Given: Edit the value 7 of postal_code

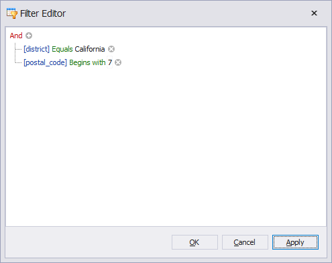Looking at the screenshot, I should pyautogui.click(x=110, y=62).
